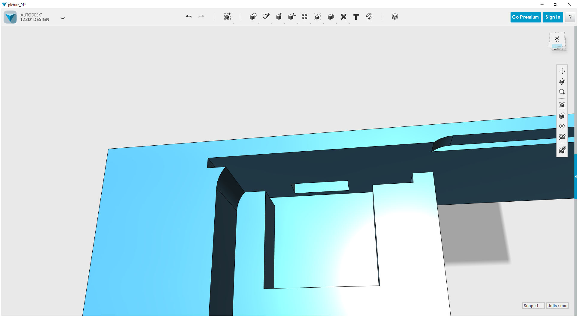Activate the Zoom magnifier in the navigation bar
578x317 pixels.
(562, 92)
